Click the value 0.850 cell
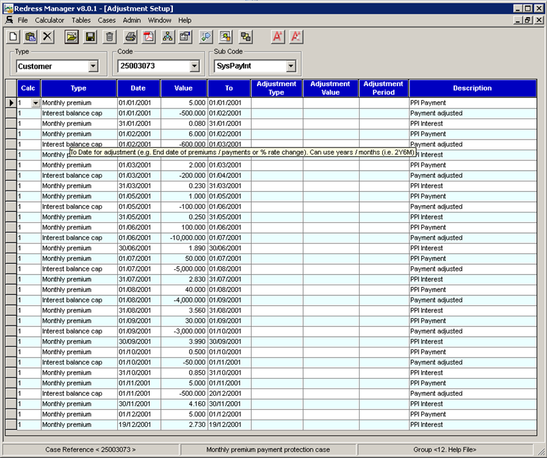 (184, 373)
